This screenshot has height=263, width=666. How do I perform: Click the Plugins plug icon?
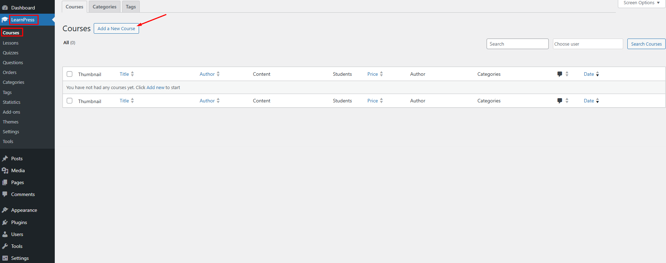(x=5, y=222)
